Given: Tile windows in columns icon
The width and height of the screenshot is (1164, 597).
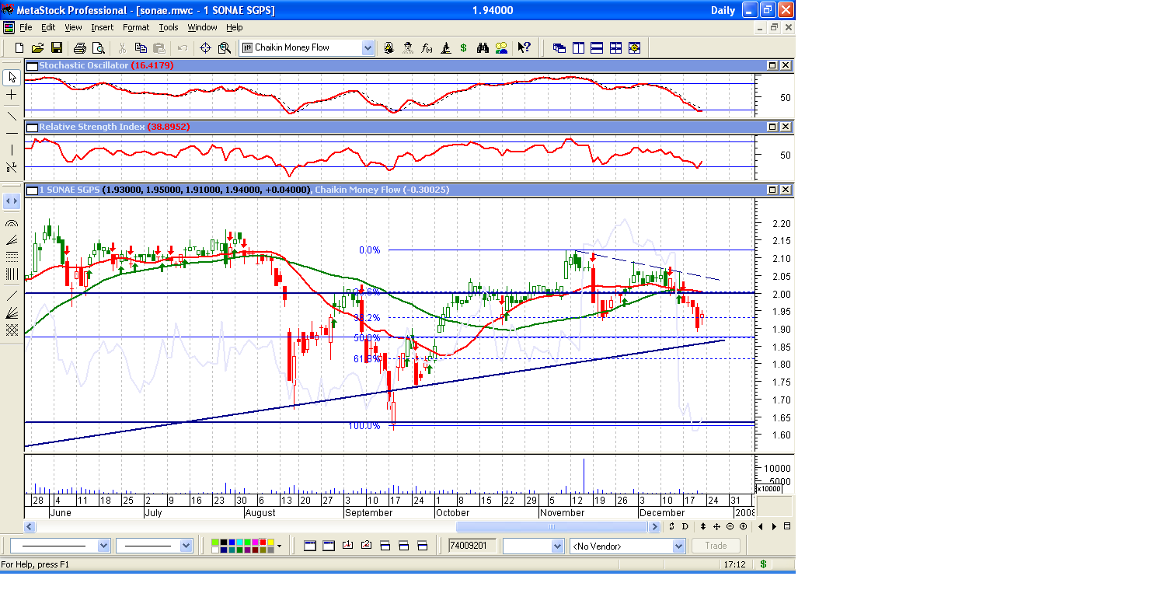Looking at the screenshot, I should (578, 47).
